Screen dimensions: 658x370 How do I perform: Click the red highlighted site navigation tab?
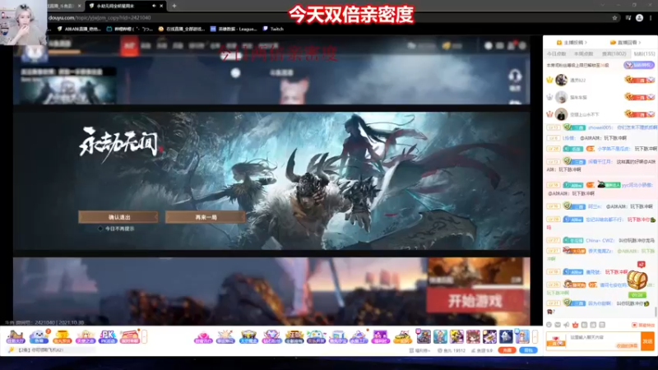(129, 45)
